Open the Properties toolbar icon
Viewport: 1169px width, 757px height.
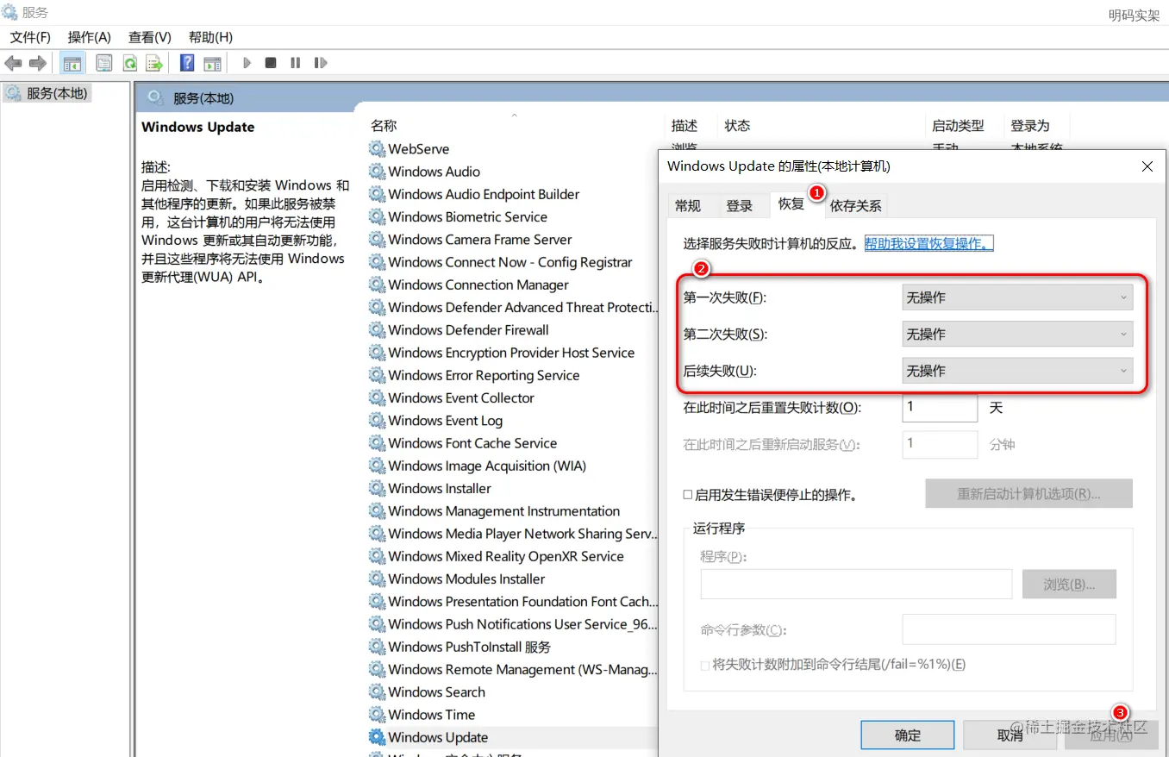(x=104, y=63)
